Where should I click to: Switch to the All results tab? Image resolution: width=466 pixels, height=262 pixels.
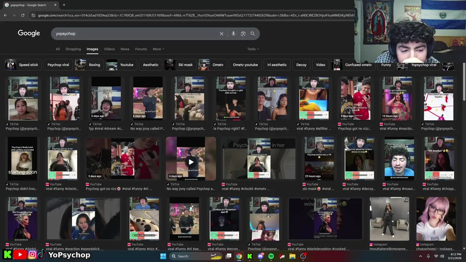58,49
